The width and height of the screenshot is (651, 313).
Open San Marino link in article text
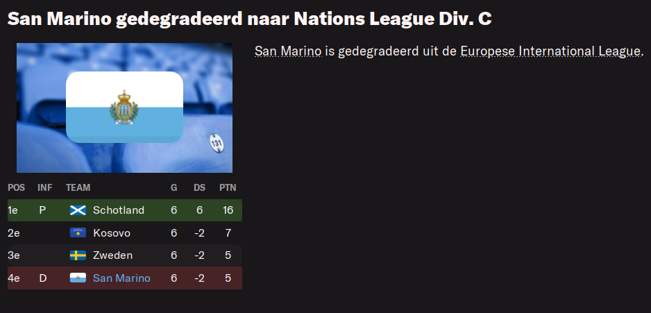pyautogui.click(x=288, y=51)
